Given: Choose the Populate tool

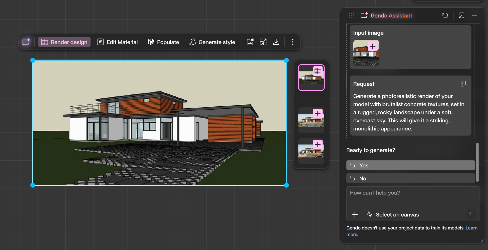Looking at the screenshot, I should (163, 42).
